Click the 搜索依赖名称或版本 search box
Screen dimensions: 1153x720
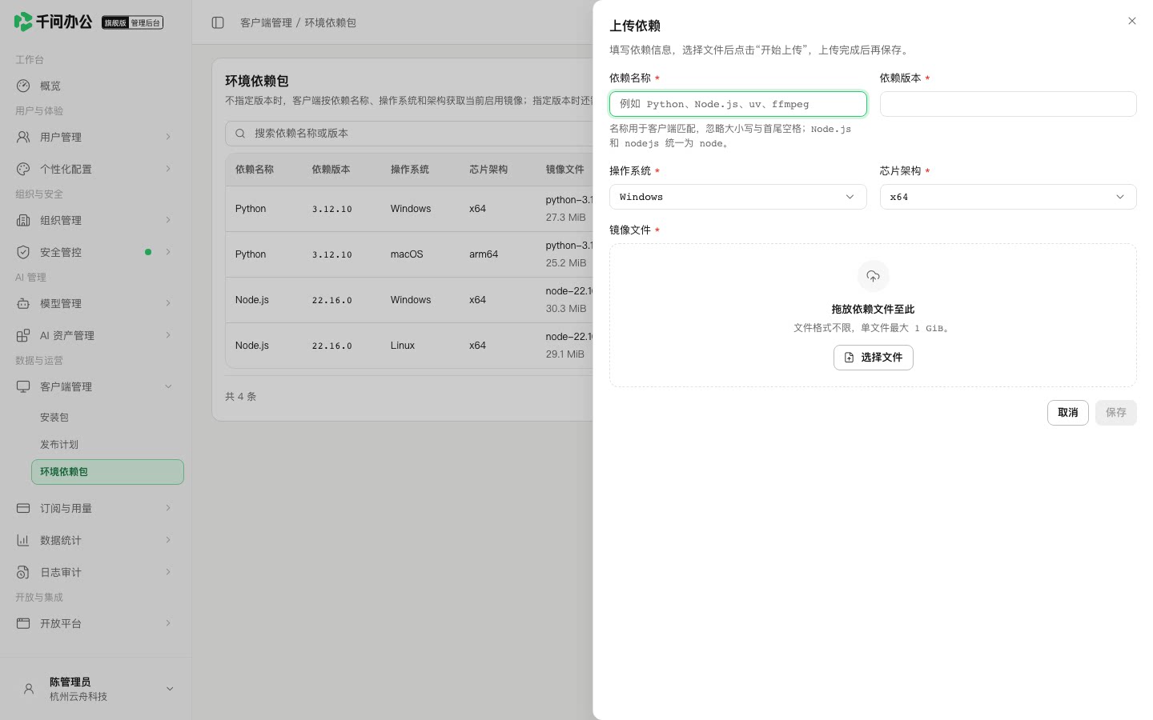tap(409, 134)
